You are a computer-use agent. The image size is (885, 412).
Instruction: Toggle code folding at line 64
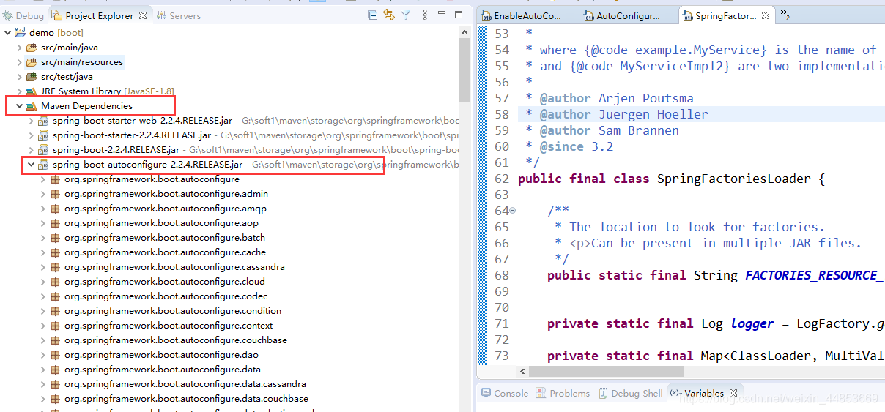point(513,211)
